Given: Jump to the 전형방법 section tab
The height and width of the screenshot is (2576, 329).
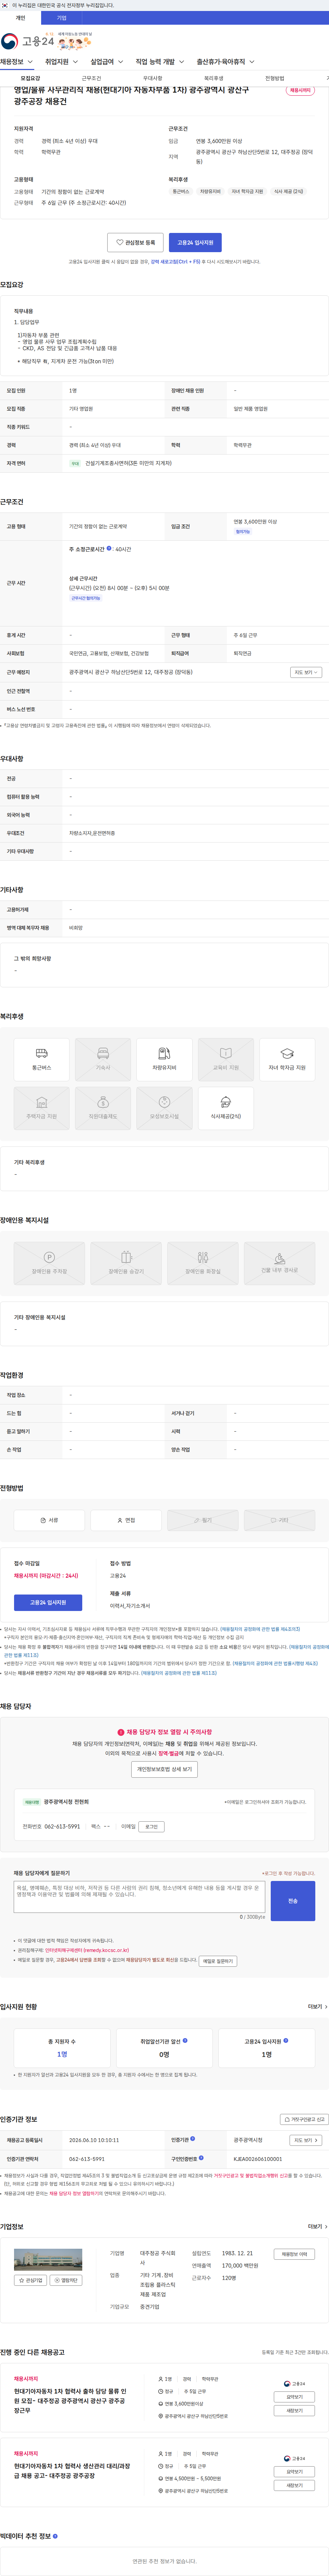Looking at the screenshot, I should point(274,78).
